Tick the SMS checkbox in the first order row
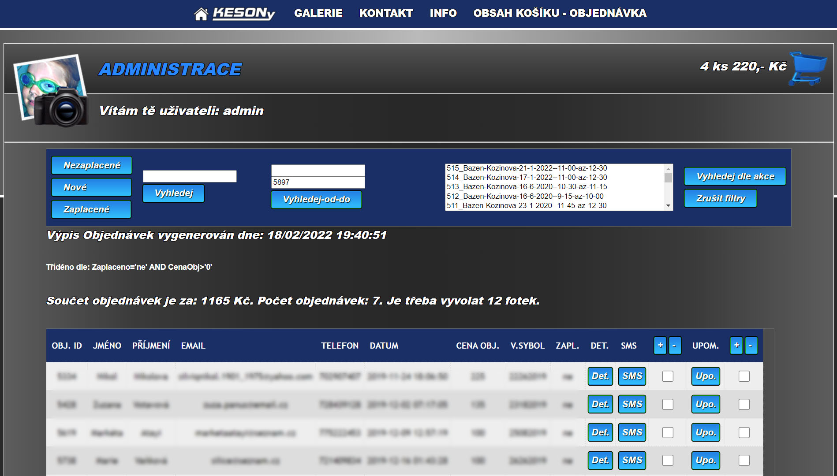 pos(668,376)
